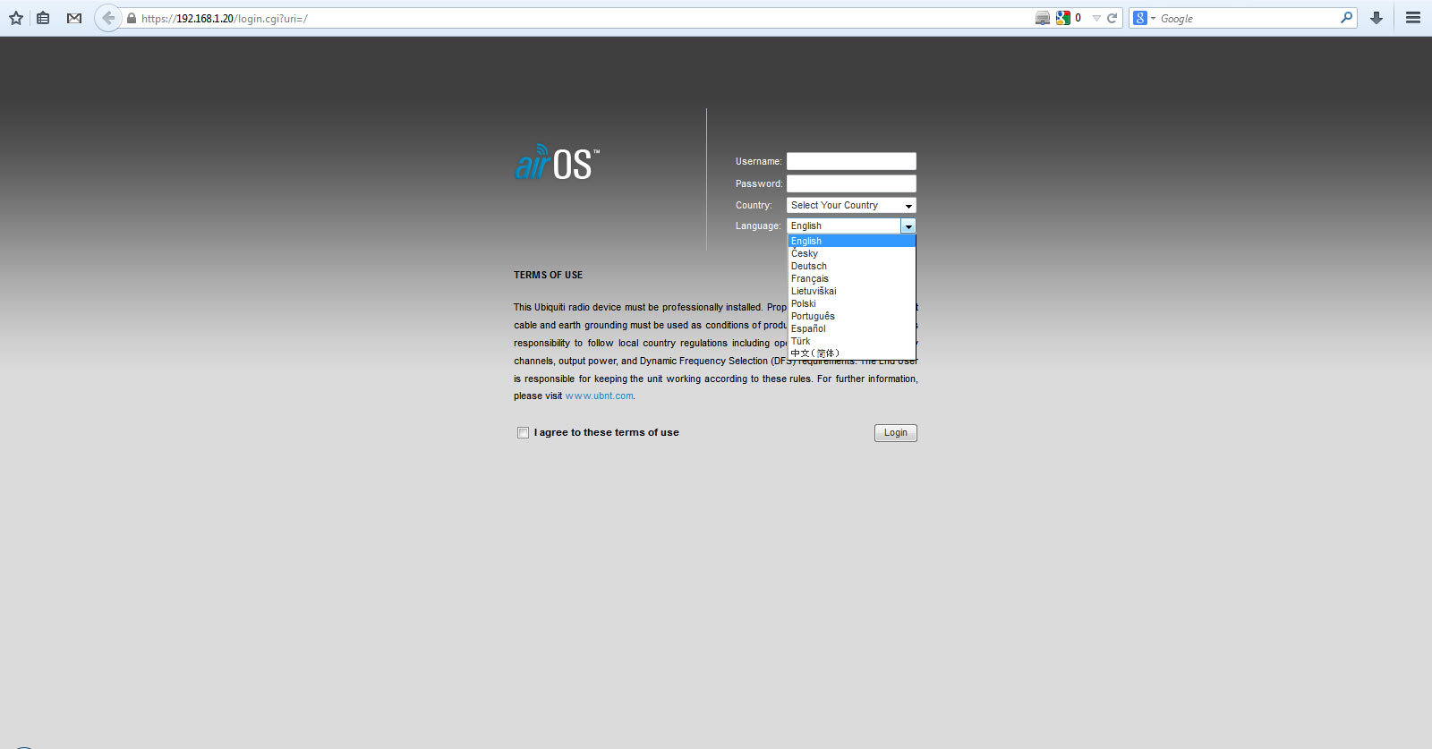Click the Password input field

(x=850, y=183)
